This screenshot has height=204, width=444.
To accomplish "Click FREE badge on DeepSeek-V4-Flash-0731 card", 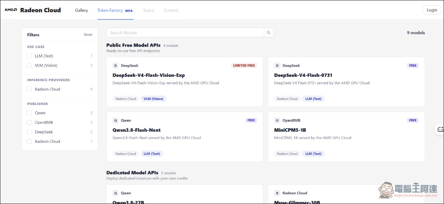I will click(413, 65).
